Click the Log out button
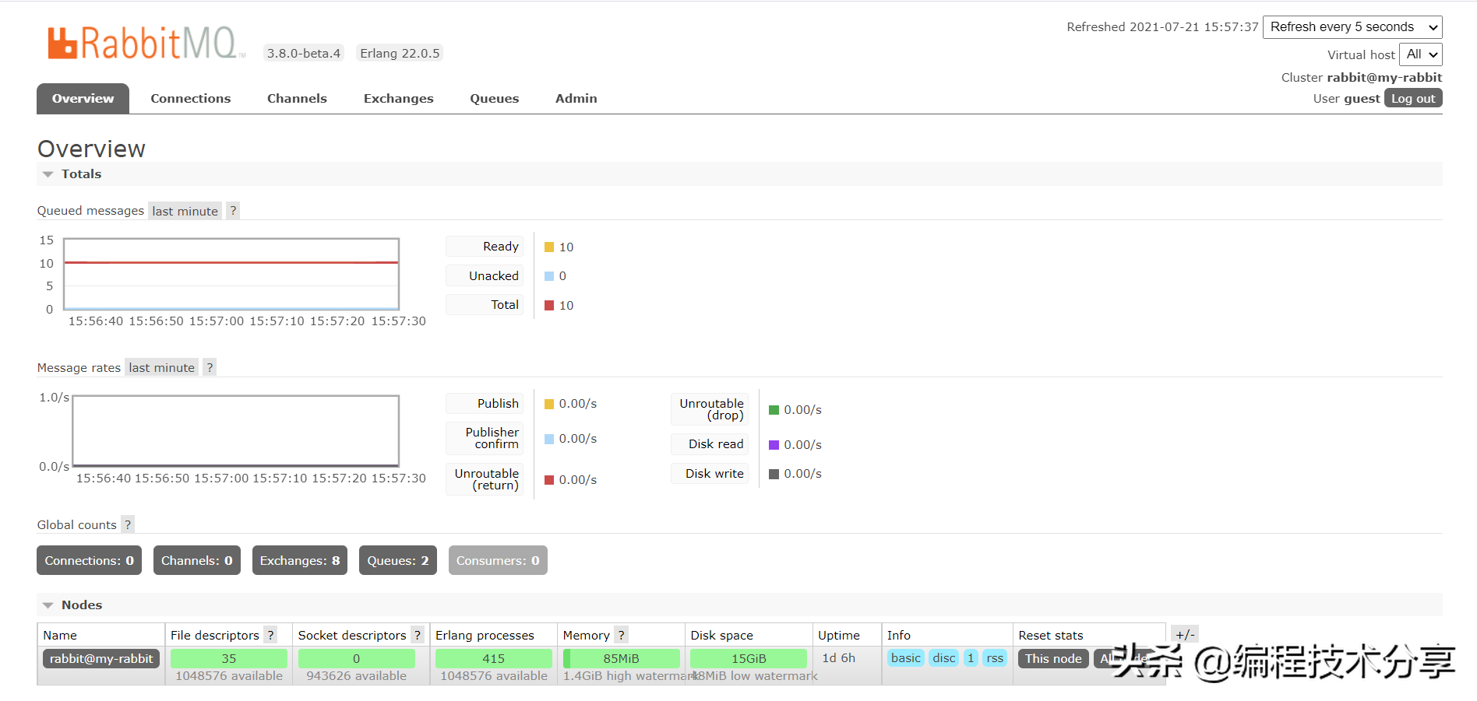Viewport: 1477px width, 701px height. coord(1413,98)
